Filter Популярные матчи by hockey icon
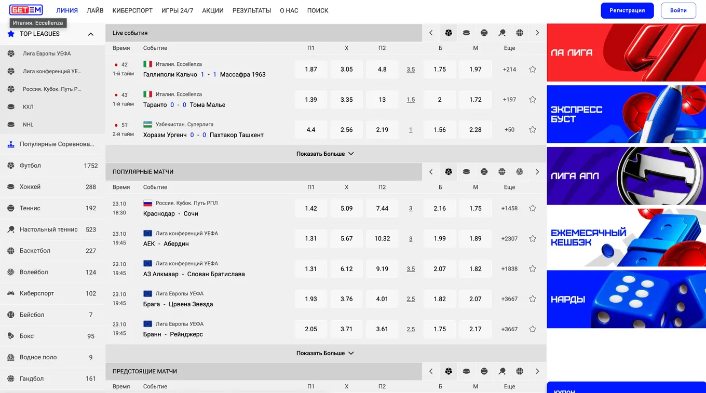Screen dimensions: 706x393 pyautogui.click(x=466, y=172)
